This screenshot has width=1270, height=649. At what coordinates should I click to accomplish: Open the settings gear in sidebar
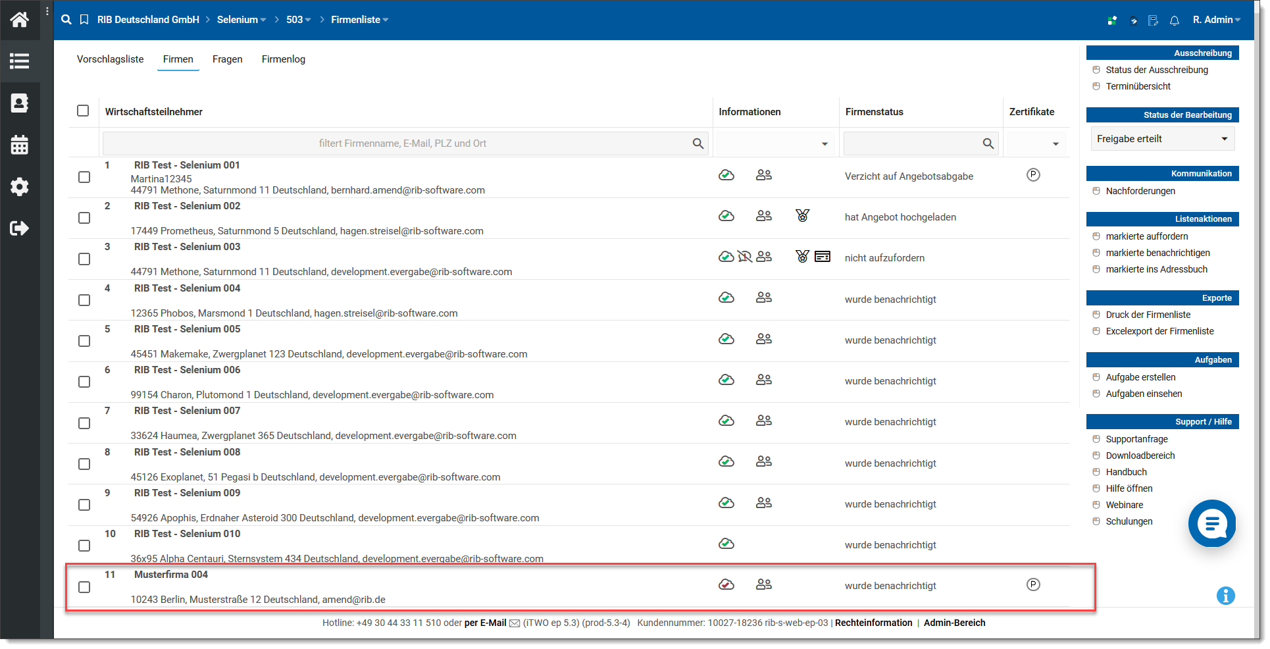[x=20, y=187]
